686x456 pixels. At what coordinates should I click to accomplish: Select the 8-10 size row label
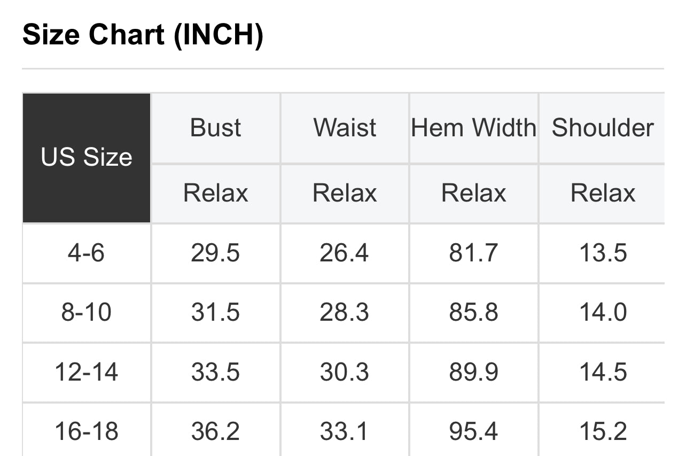(x=87, y=313)
